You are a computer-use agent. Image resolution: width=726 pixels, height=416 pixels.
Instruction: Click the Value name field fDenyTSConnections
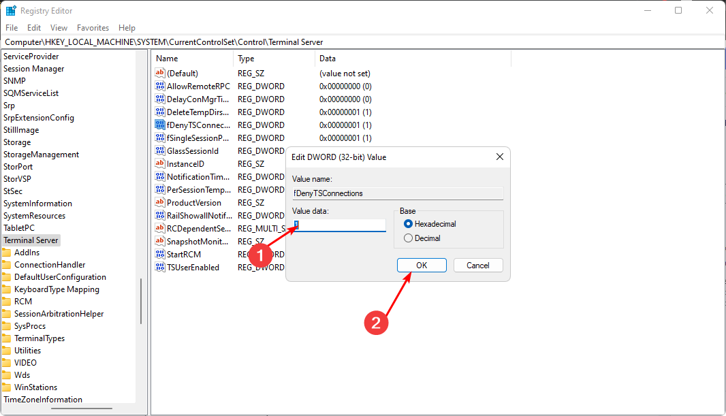(398, 193)
